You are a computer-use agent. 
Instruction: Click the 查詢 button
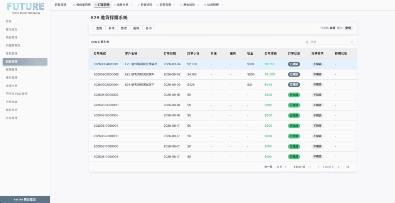tap(99, 29)
